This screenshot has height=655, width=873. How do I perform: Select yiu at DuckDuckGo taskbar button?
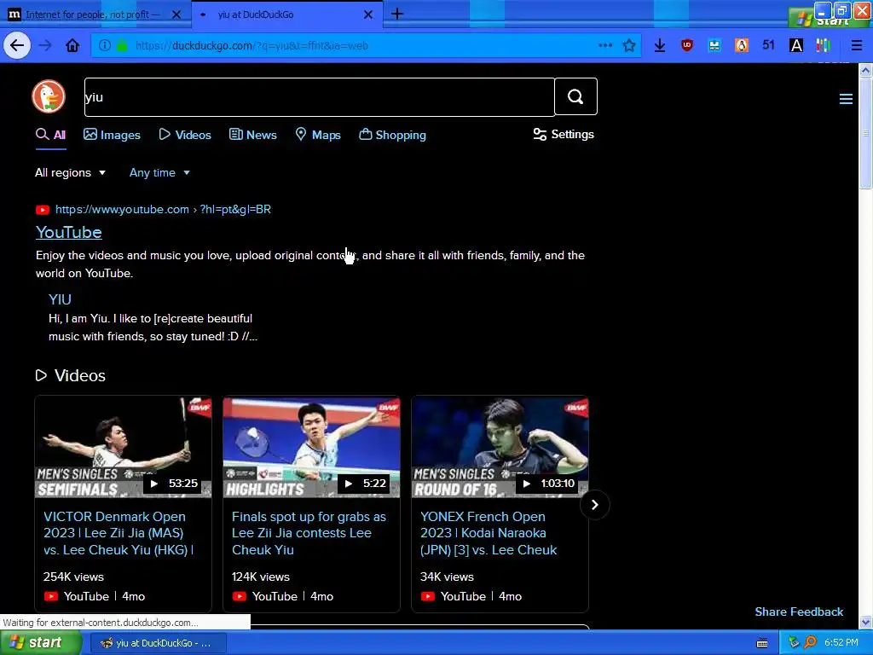pos(157,643)
